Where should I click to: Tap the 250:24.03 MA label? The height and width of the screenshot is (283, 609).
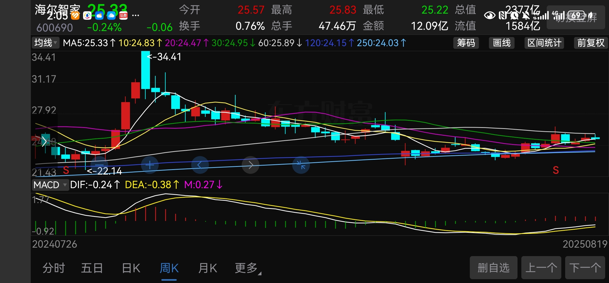(x=382, y=43)
